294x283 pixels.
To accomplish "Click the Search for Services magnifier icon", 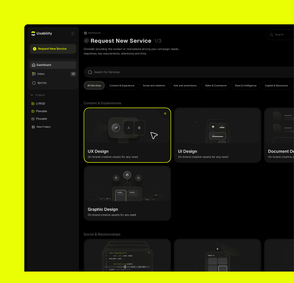I will tap(90, 72).
